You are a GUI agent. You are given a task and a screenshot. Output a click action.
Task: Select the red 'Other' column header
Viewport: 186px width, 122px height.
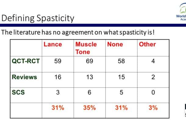[147, 45]
